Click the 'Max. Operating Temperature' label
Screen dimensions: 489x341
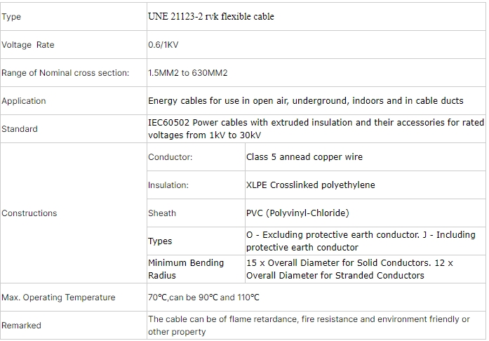pyautogui.click(x=58, y=297)
